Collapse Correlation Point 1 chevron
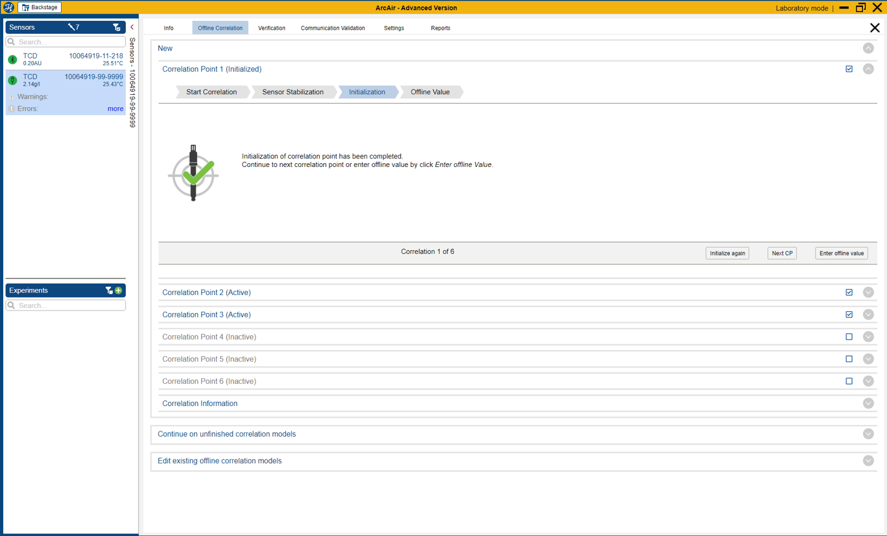The image size is (887, 536). click(868, 69)
